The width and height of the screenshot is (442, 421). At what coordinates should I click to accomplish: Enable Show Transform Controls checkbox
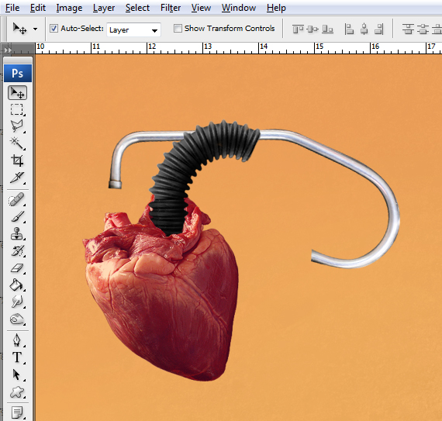pyautogui.click(x=178, y=28)
